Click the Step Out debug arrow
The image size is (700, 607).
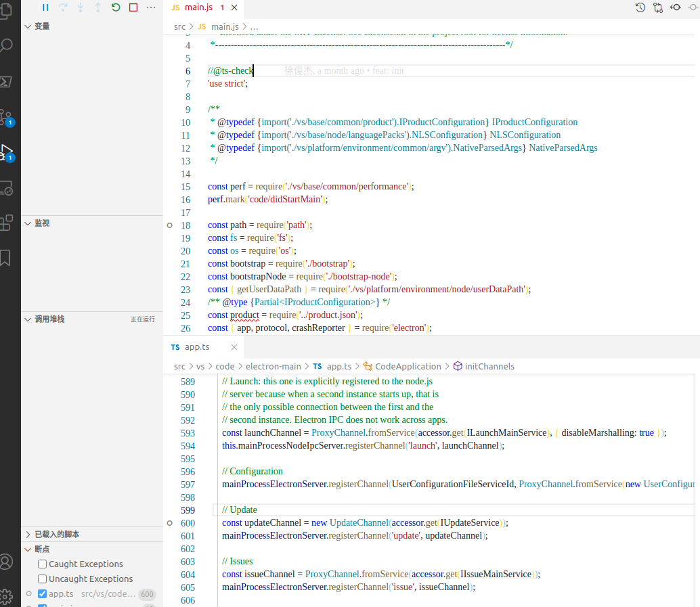coord(98,7)
